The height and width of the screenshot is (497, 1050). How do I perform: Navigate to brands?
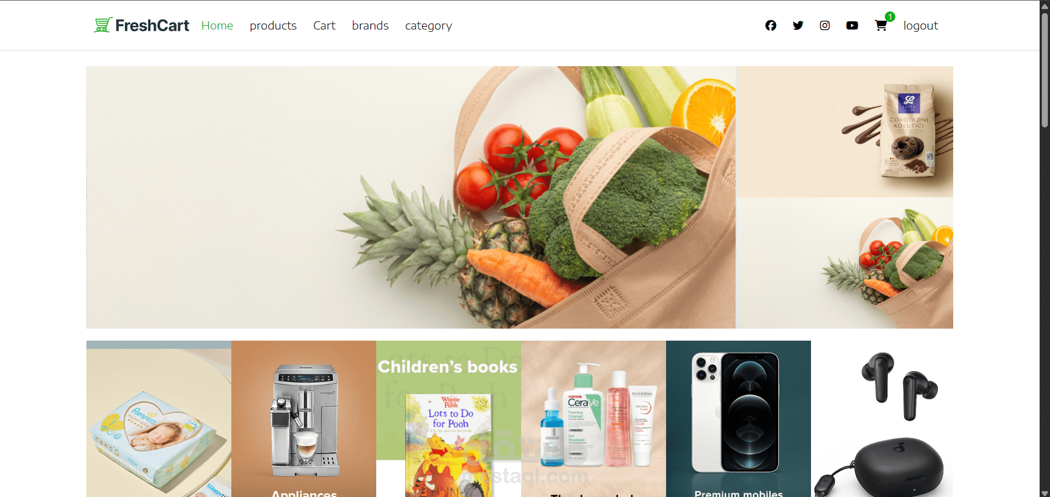[370, 26]
